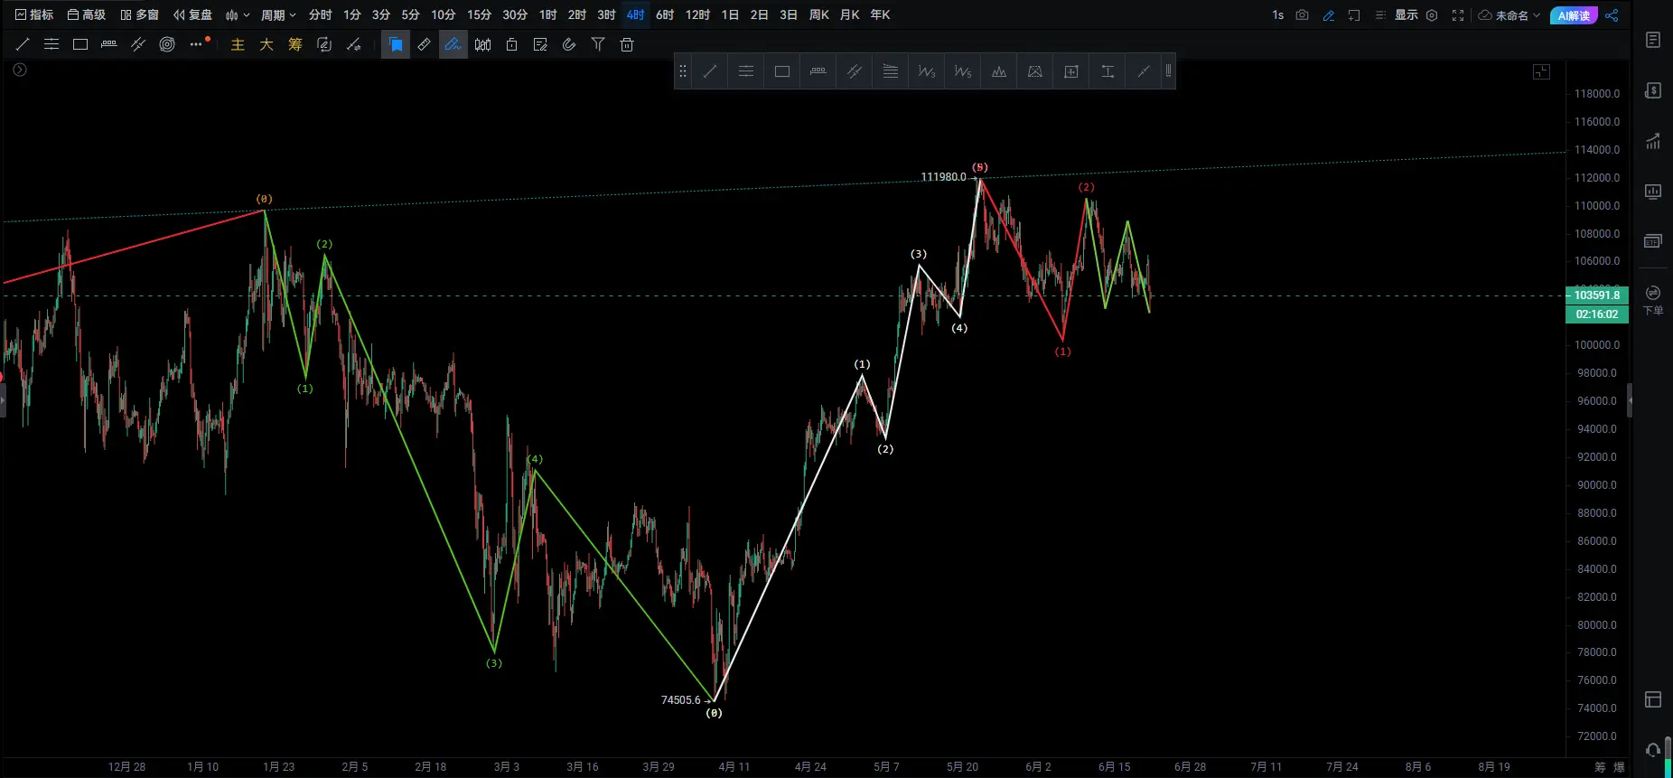Image resolution: width=1673 pixels, height=778 pixels.
Task: Open the ETF sidebar panel
Action: click(1653, 241)
